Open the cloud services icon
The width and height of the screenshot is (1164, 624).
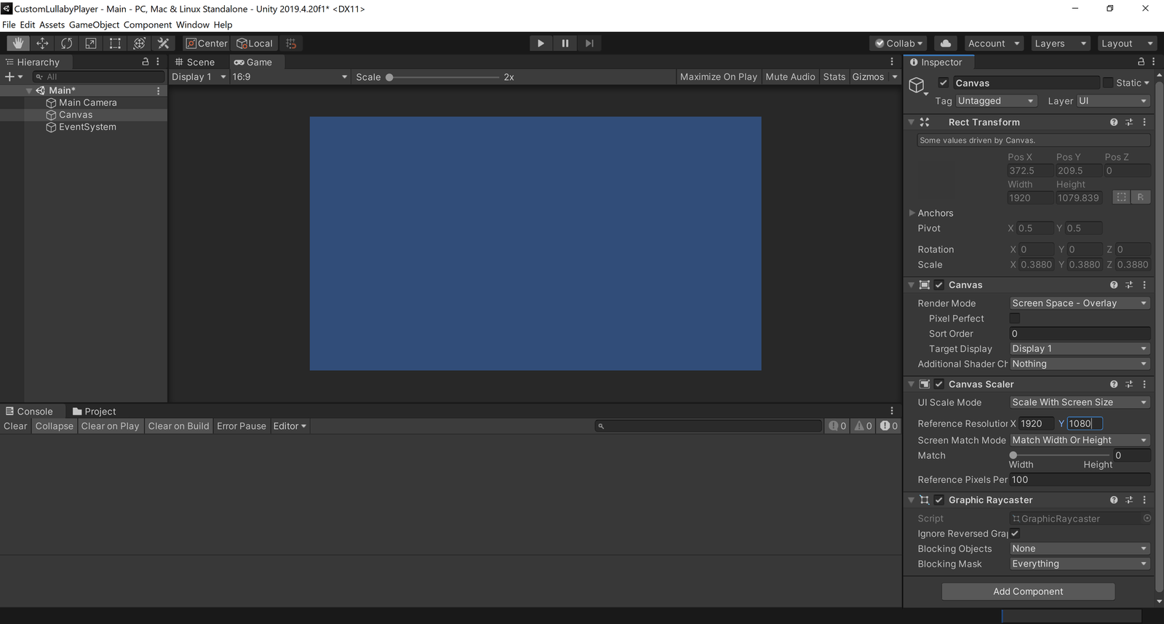point(946,44)
